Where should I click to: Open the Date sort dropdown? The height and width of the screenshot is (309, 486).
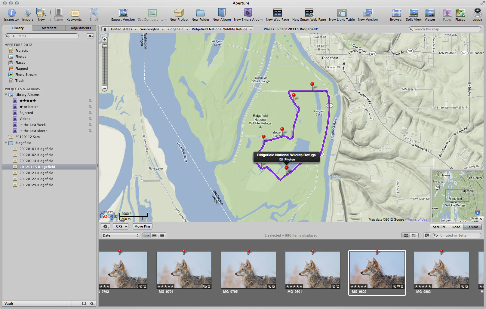(120, 235)
